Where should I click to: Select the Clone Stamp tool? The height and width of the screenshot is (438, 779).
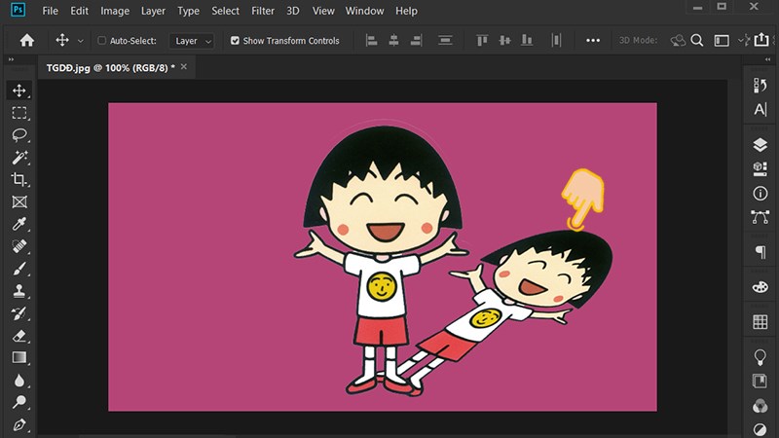tap(19, 291)
